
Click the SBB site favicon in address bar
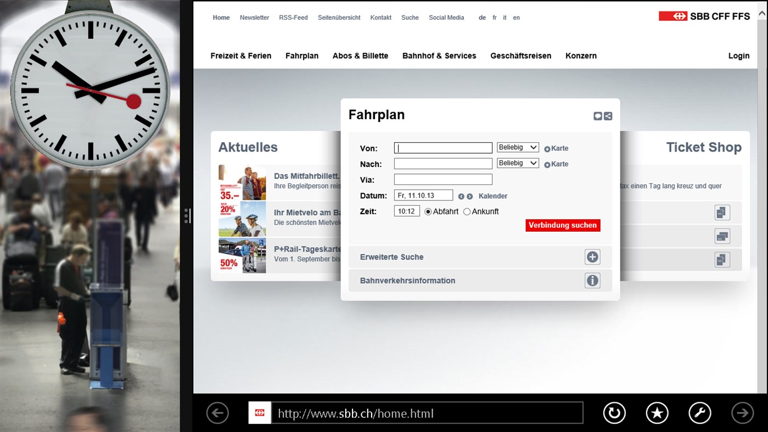[260, 413]
